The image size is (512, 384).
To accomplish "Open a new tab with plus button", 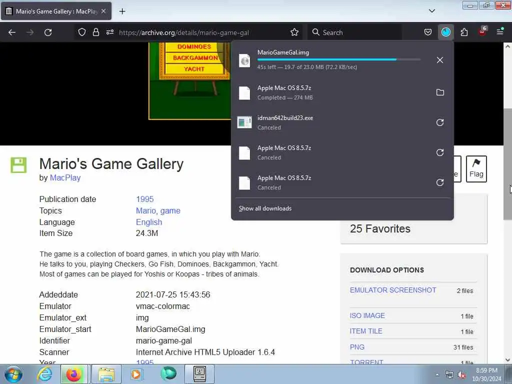I will (122, 11).
